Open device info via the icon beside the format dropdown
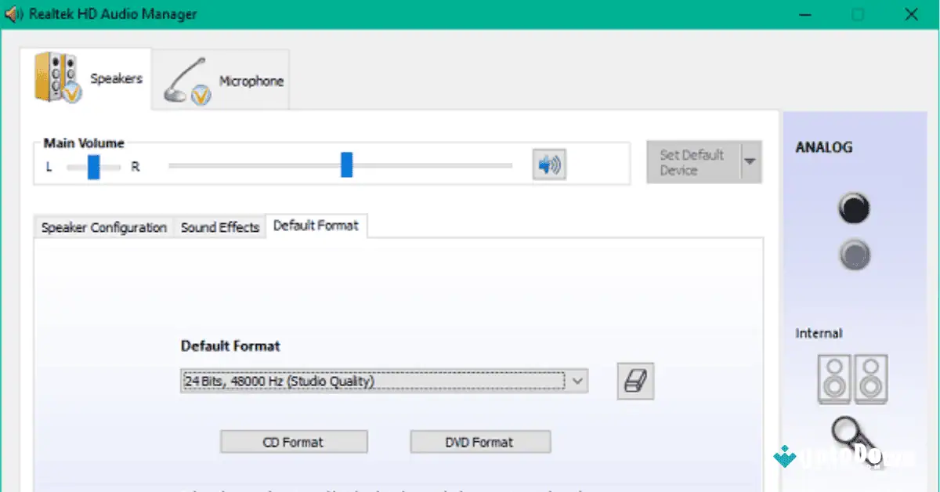 [x=635, y=382]
